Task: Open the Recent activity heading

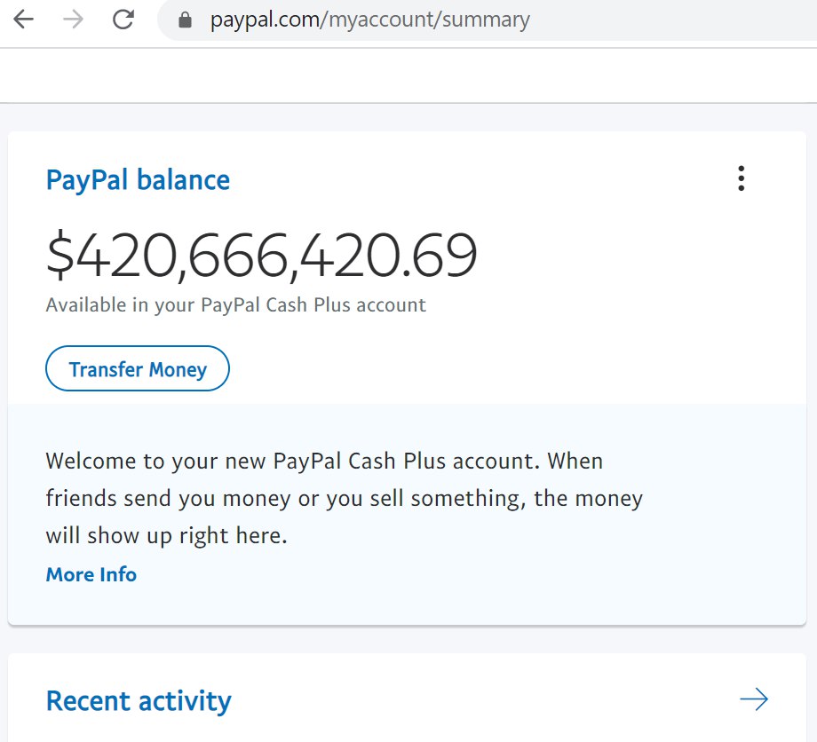Action: 139,701
